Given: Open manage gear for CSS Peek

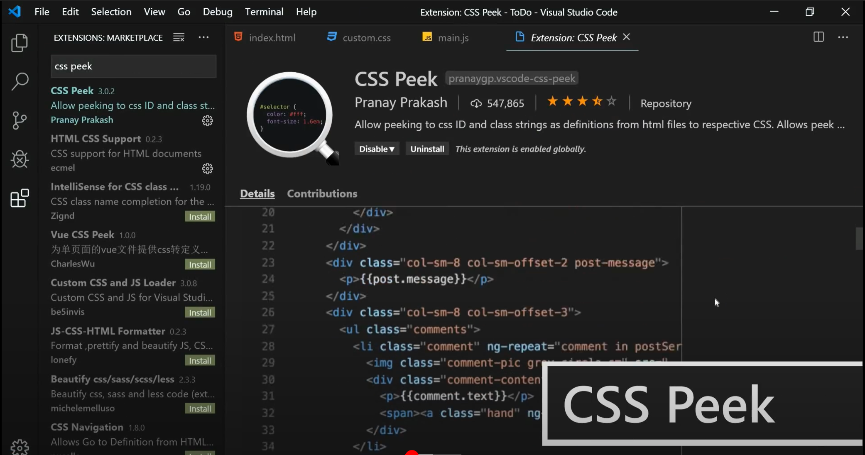Looking at the screenshot, I should coord(207,121).
